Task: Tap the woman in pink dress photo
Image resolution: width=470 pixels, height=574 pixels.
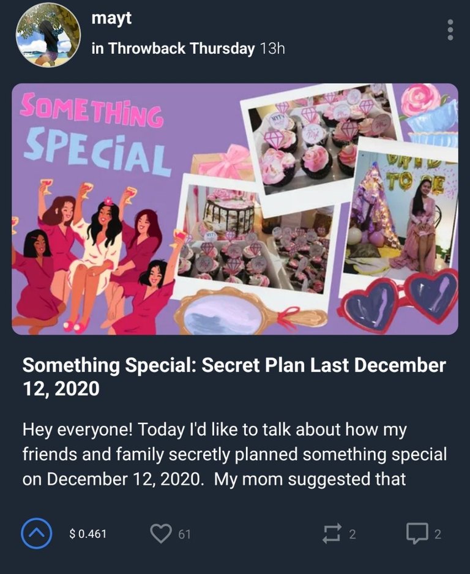Action: point(401,213)
